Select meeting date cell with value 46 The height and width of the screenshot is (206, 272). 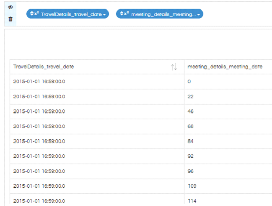click(x=228, y=112)
